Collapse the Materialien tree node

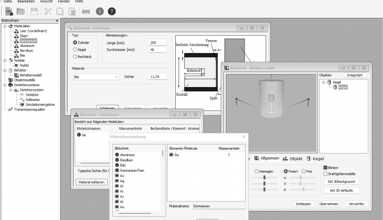[5, 26]
